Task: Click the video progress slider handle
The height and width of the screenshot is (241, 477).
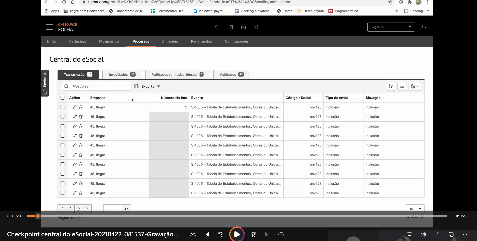Action: 38,216
